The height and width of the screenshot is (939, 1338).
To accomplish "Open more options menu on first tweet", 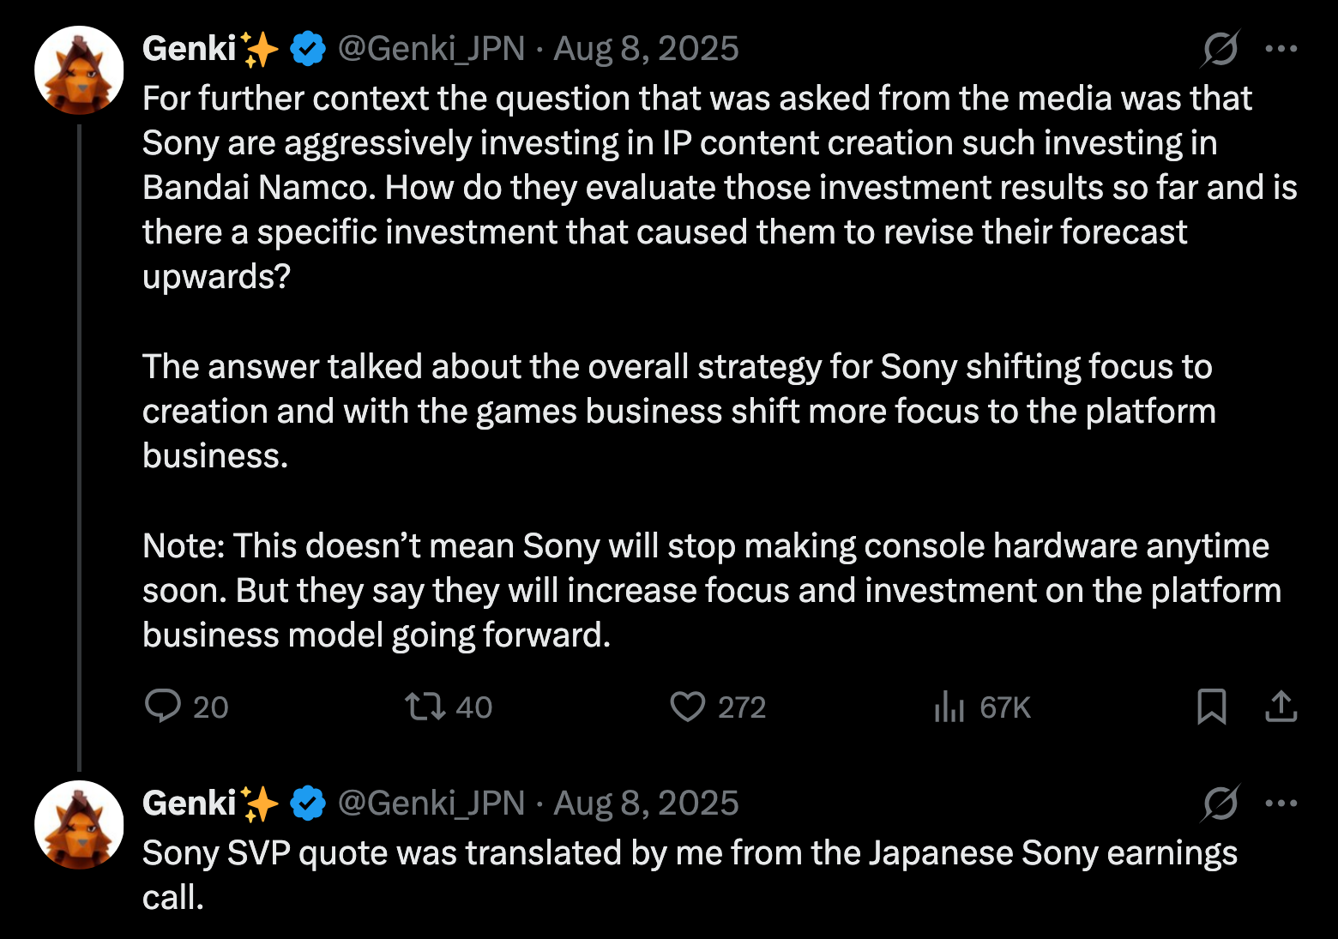I will 1281,49.
